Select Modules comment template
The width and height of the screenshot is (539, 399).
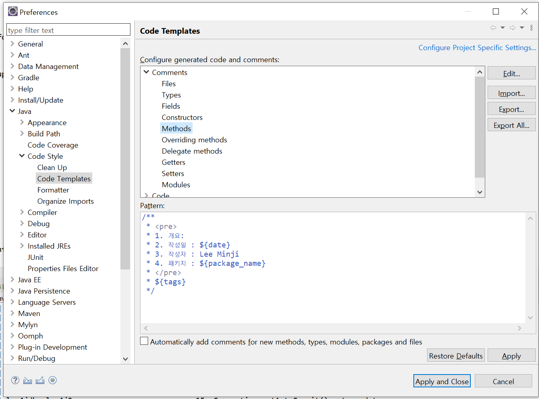click(176, 184)
